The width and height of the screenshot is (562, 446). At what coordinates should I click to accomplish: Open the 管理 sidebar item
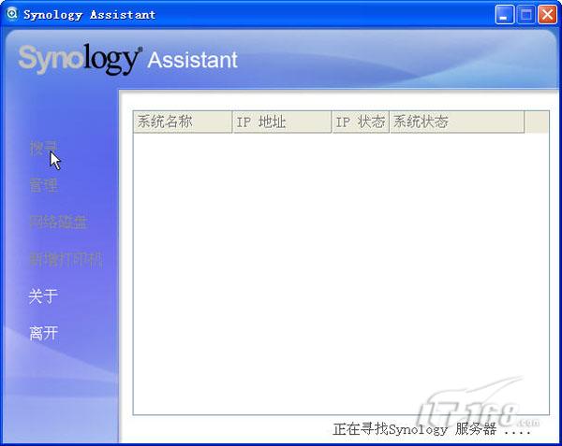(44, 186)
